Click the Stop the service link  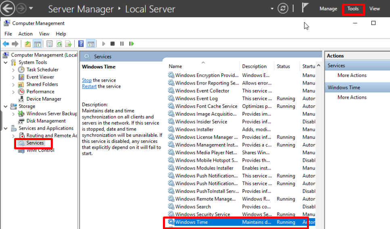pyautogui.click(x=87, y=80)
